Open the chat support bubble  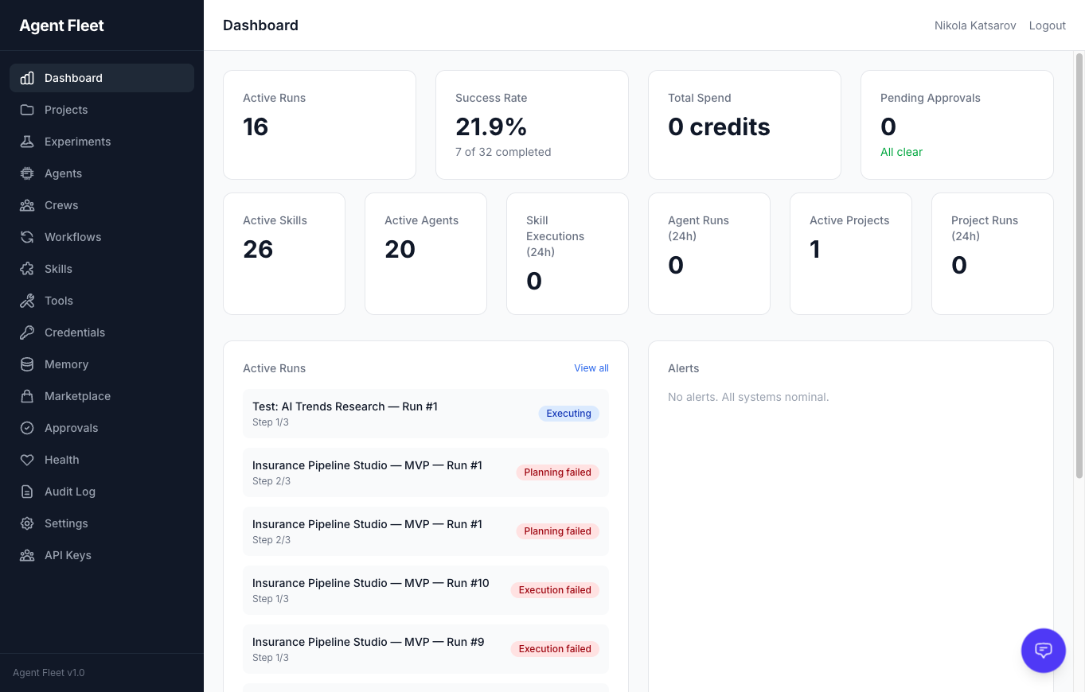pyautogui.click(x=1043, y=651)
